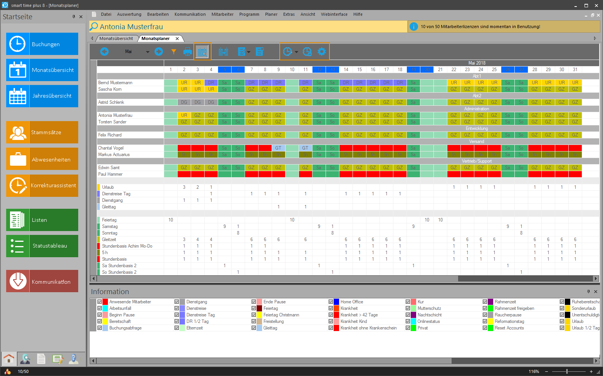The width and height of the screenshot is (603, 376).
Task: Open the Abwesenheiten tile
Action: 42,159
